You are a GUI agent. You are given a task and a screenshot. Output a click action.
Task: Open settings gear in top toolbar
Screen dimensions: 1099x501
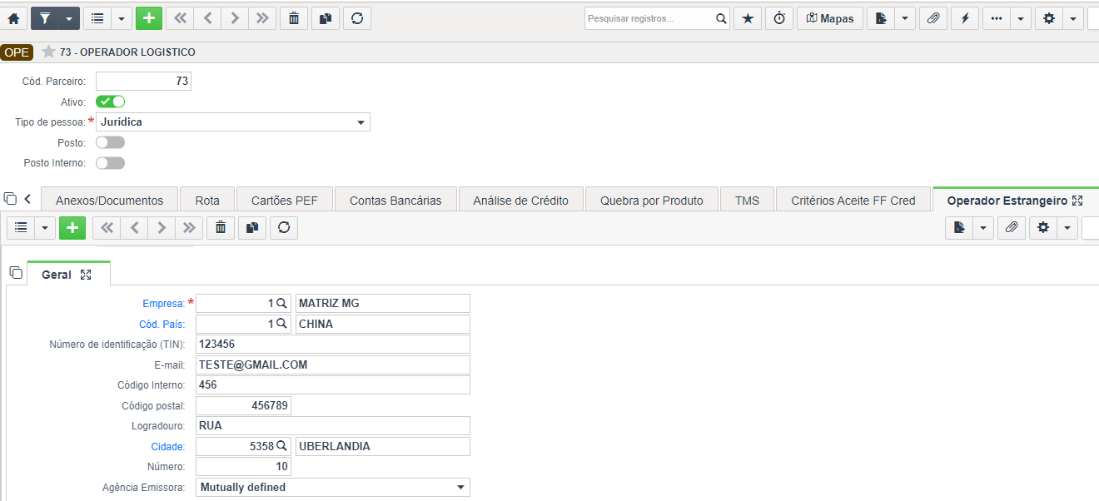point(1049,18)
